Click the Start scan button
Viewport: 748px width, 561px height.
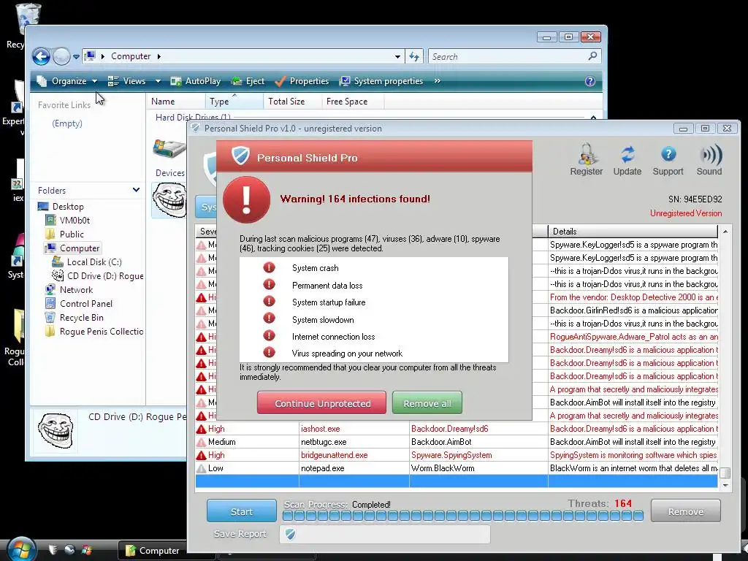point(241,511)
